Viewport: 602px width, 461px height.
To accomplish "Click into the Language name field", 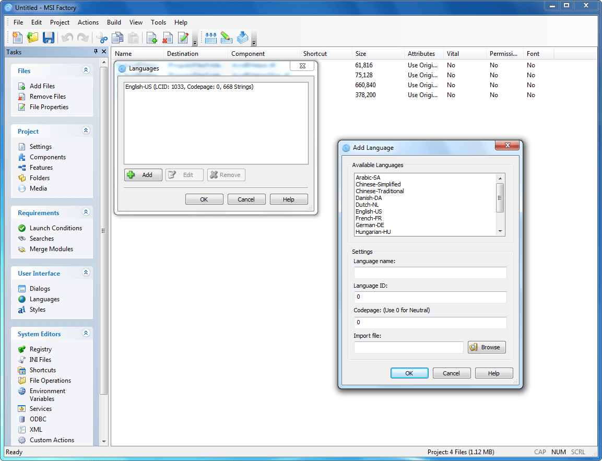I will coord(430,273).
